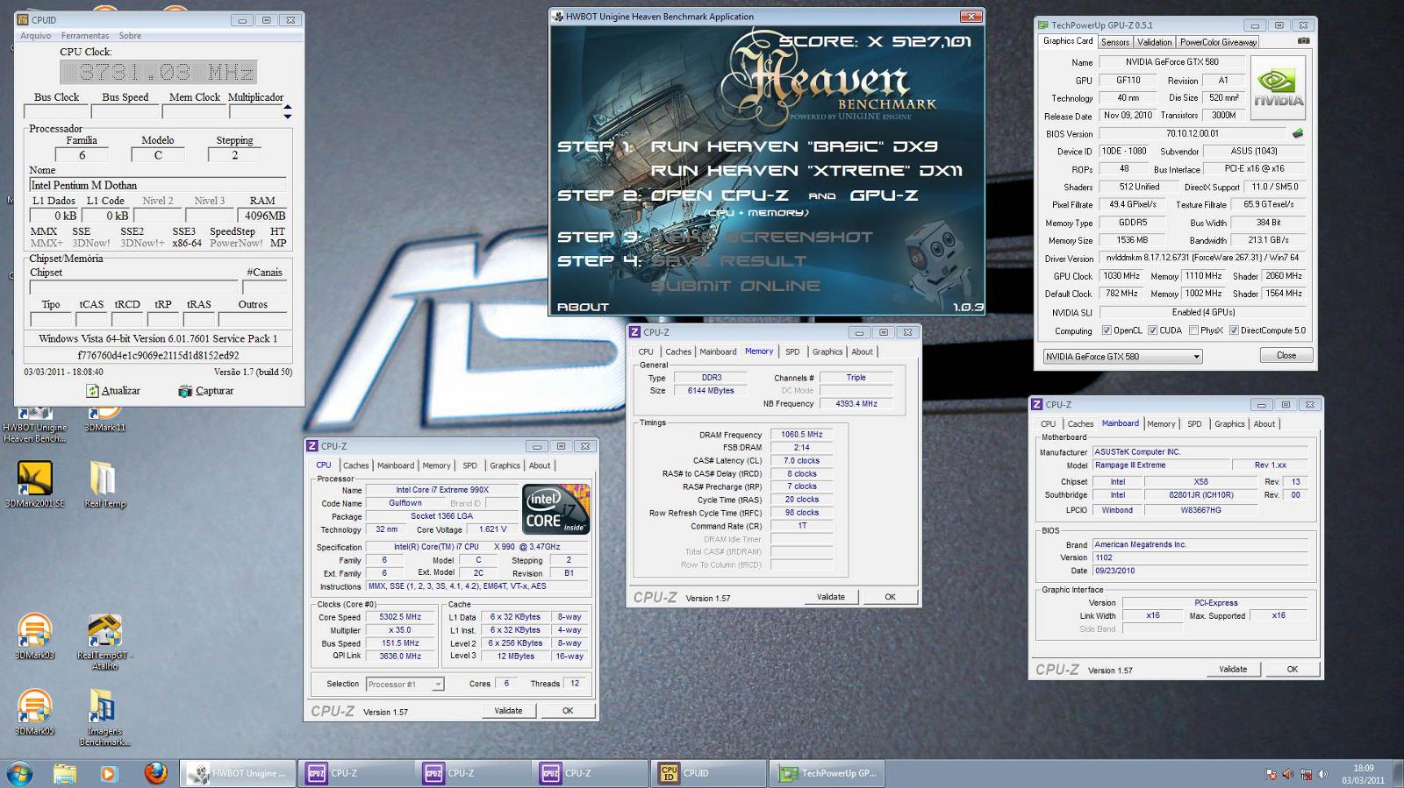Image resolution: width=1404 pixels, height=788 pixels.
Task: Open the 3DMark11 desktop shortcut
Action: (x=104, y=421)
